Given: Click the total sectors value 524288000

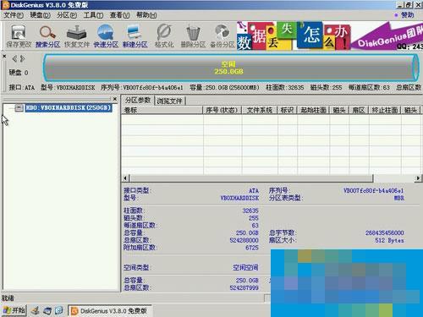Looking at the screenshot, I should pos(244,240).
